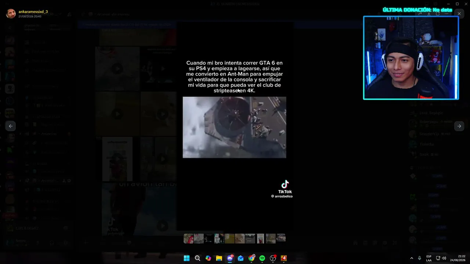The width and height of the screenshot is (470, 264).
Task: Select the ninth thumbnail in the media strip
Action: click(271, 238)
